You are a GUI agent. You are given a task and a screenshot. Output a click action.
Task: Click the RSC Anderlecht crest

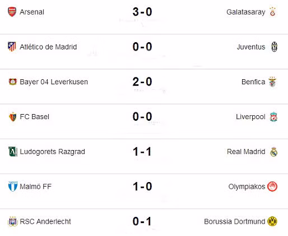(13, 221)
